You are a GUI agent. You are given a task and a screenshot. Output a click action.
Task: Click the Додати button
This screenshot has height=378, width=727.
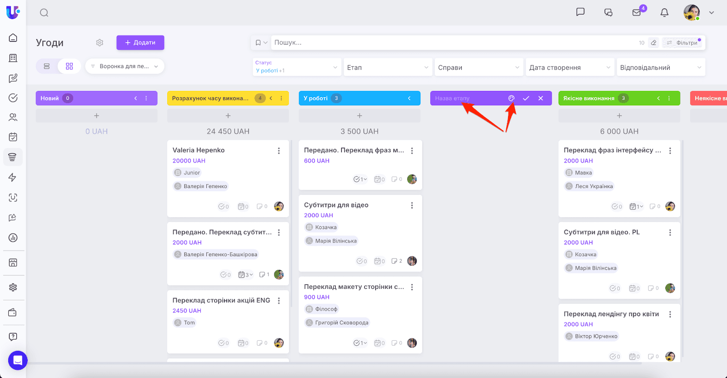140,43
